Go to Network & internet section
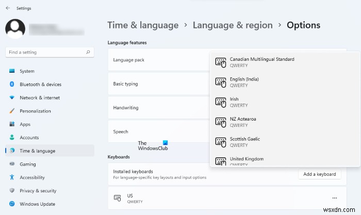 [x=39, y=97]
